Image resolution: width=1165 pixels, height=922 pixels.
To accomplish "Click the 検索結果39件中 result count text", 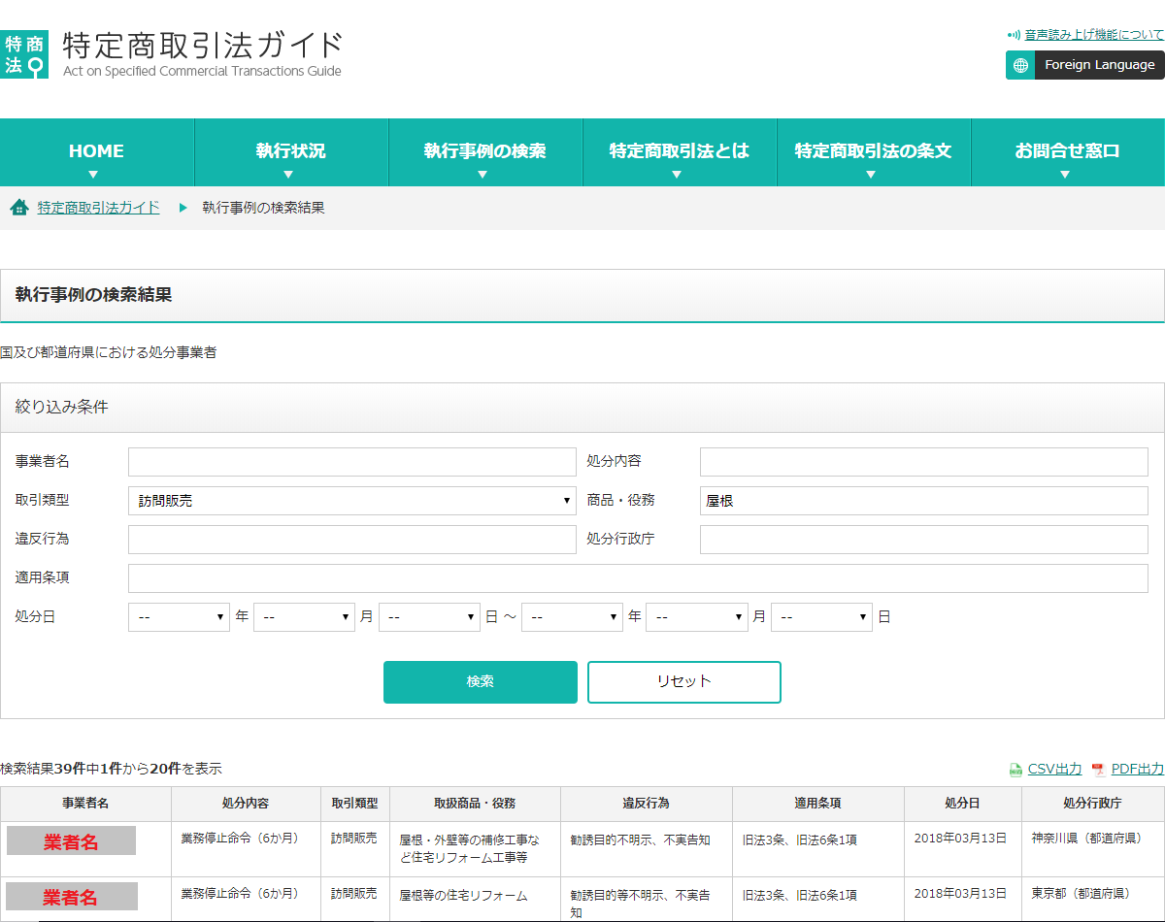I will [x=50, y=769].
